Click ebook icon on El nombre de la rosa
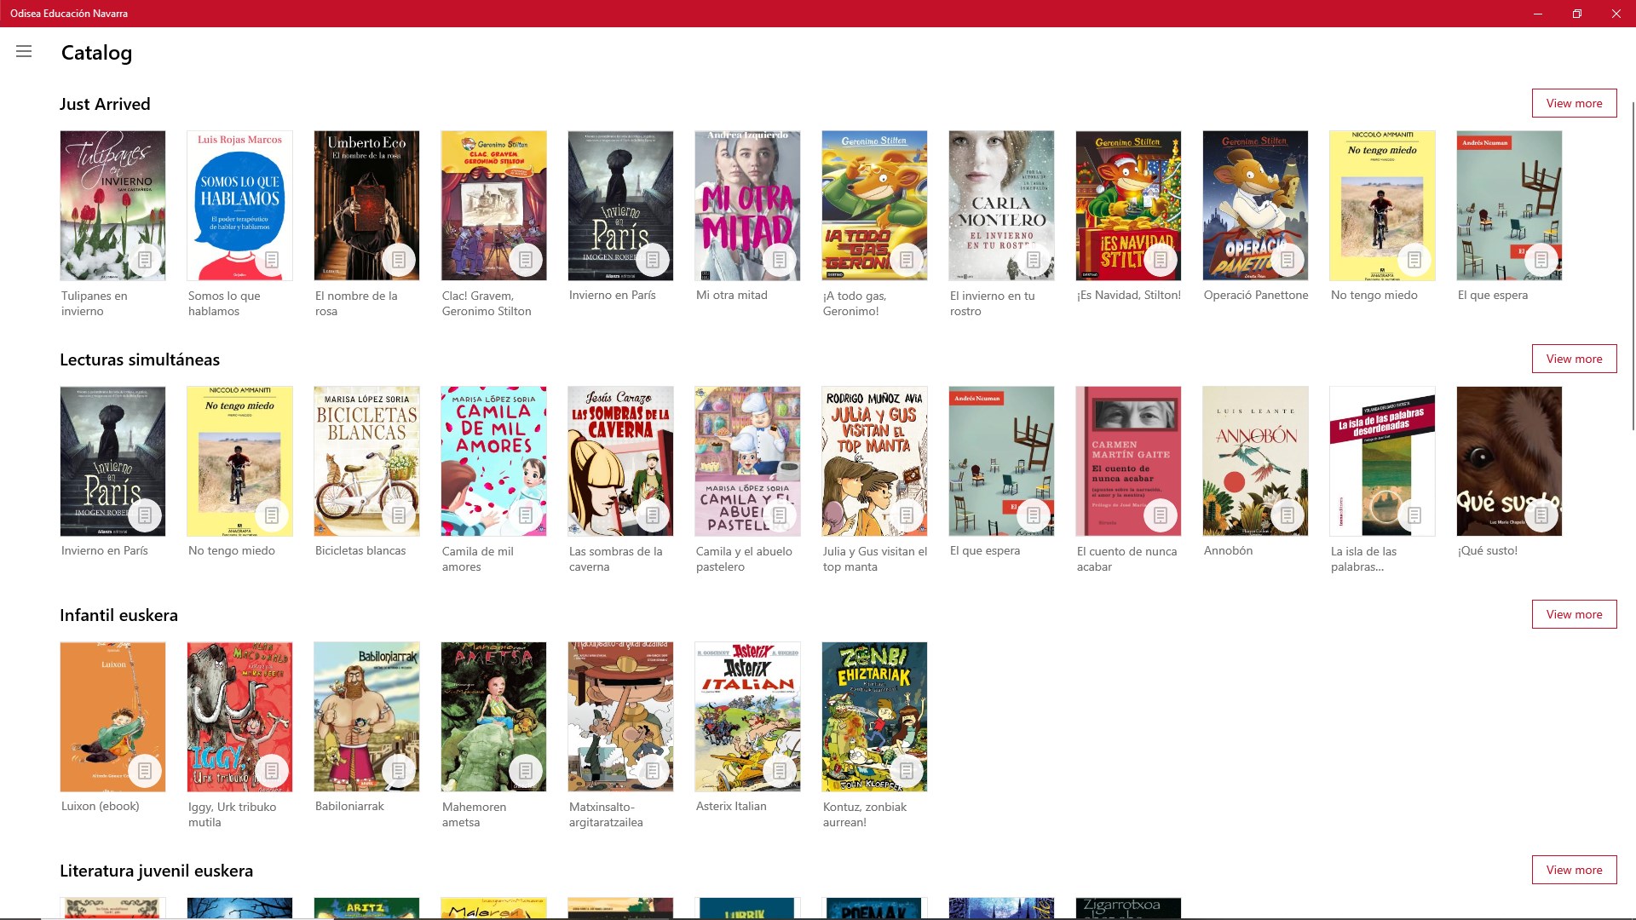The height and width of the screenshot is (920, 1636). 399,260
